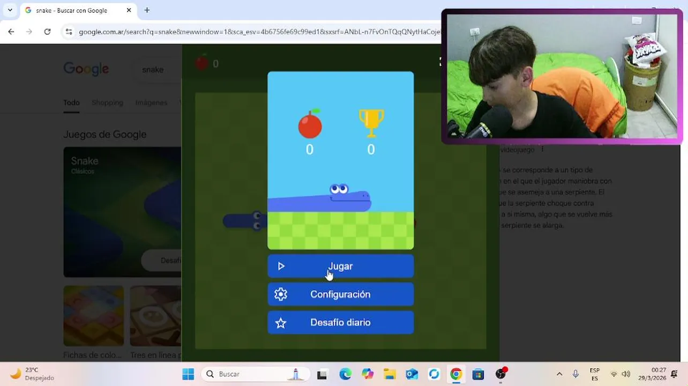The width and height of the screenshot is (688, 386).
Task: Click the Google logo
Action: 86,69
